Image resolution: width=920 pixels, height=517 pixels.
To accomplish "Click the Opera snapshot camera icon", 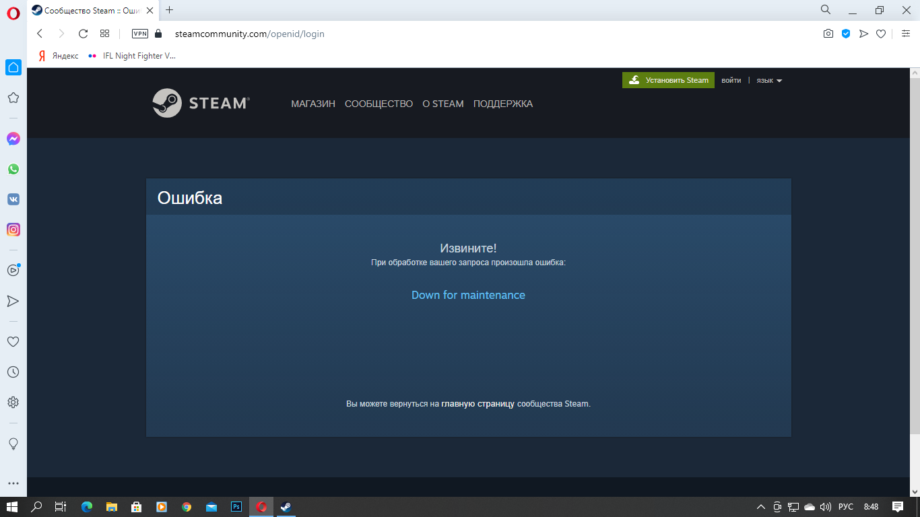I will [828, 34].
